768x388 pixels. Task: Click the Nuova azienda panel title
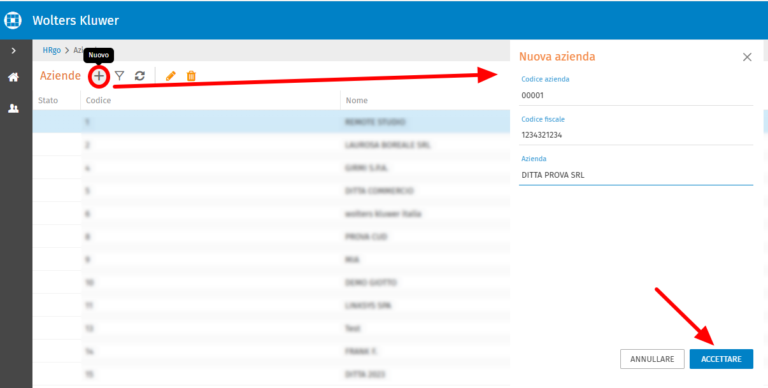pos(557,57)
